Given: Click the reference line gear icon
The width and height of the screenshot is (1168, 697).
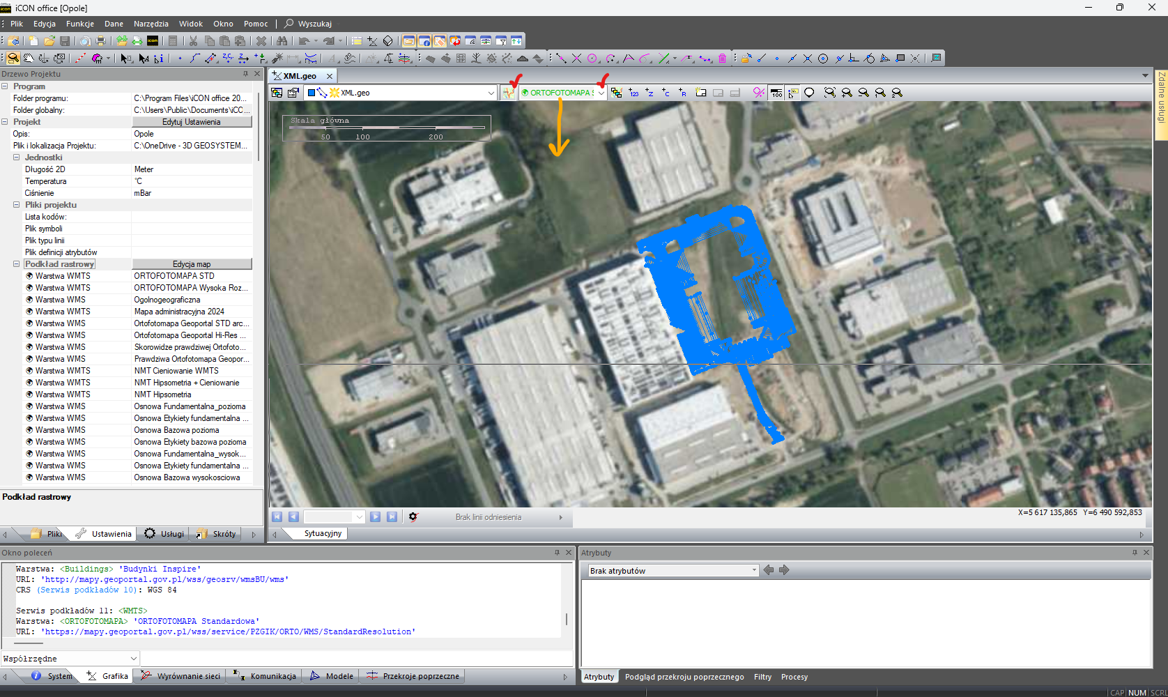Looking at the screenshot, I should coord(413,517).
